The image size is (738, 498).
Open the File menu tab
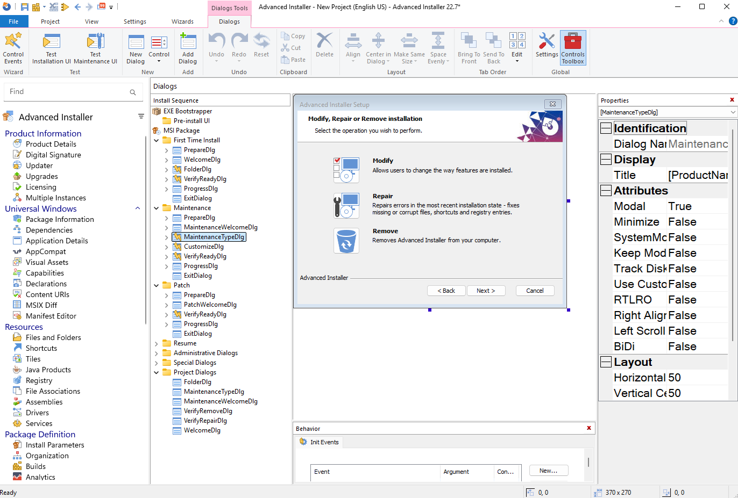point(13,21)
